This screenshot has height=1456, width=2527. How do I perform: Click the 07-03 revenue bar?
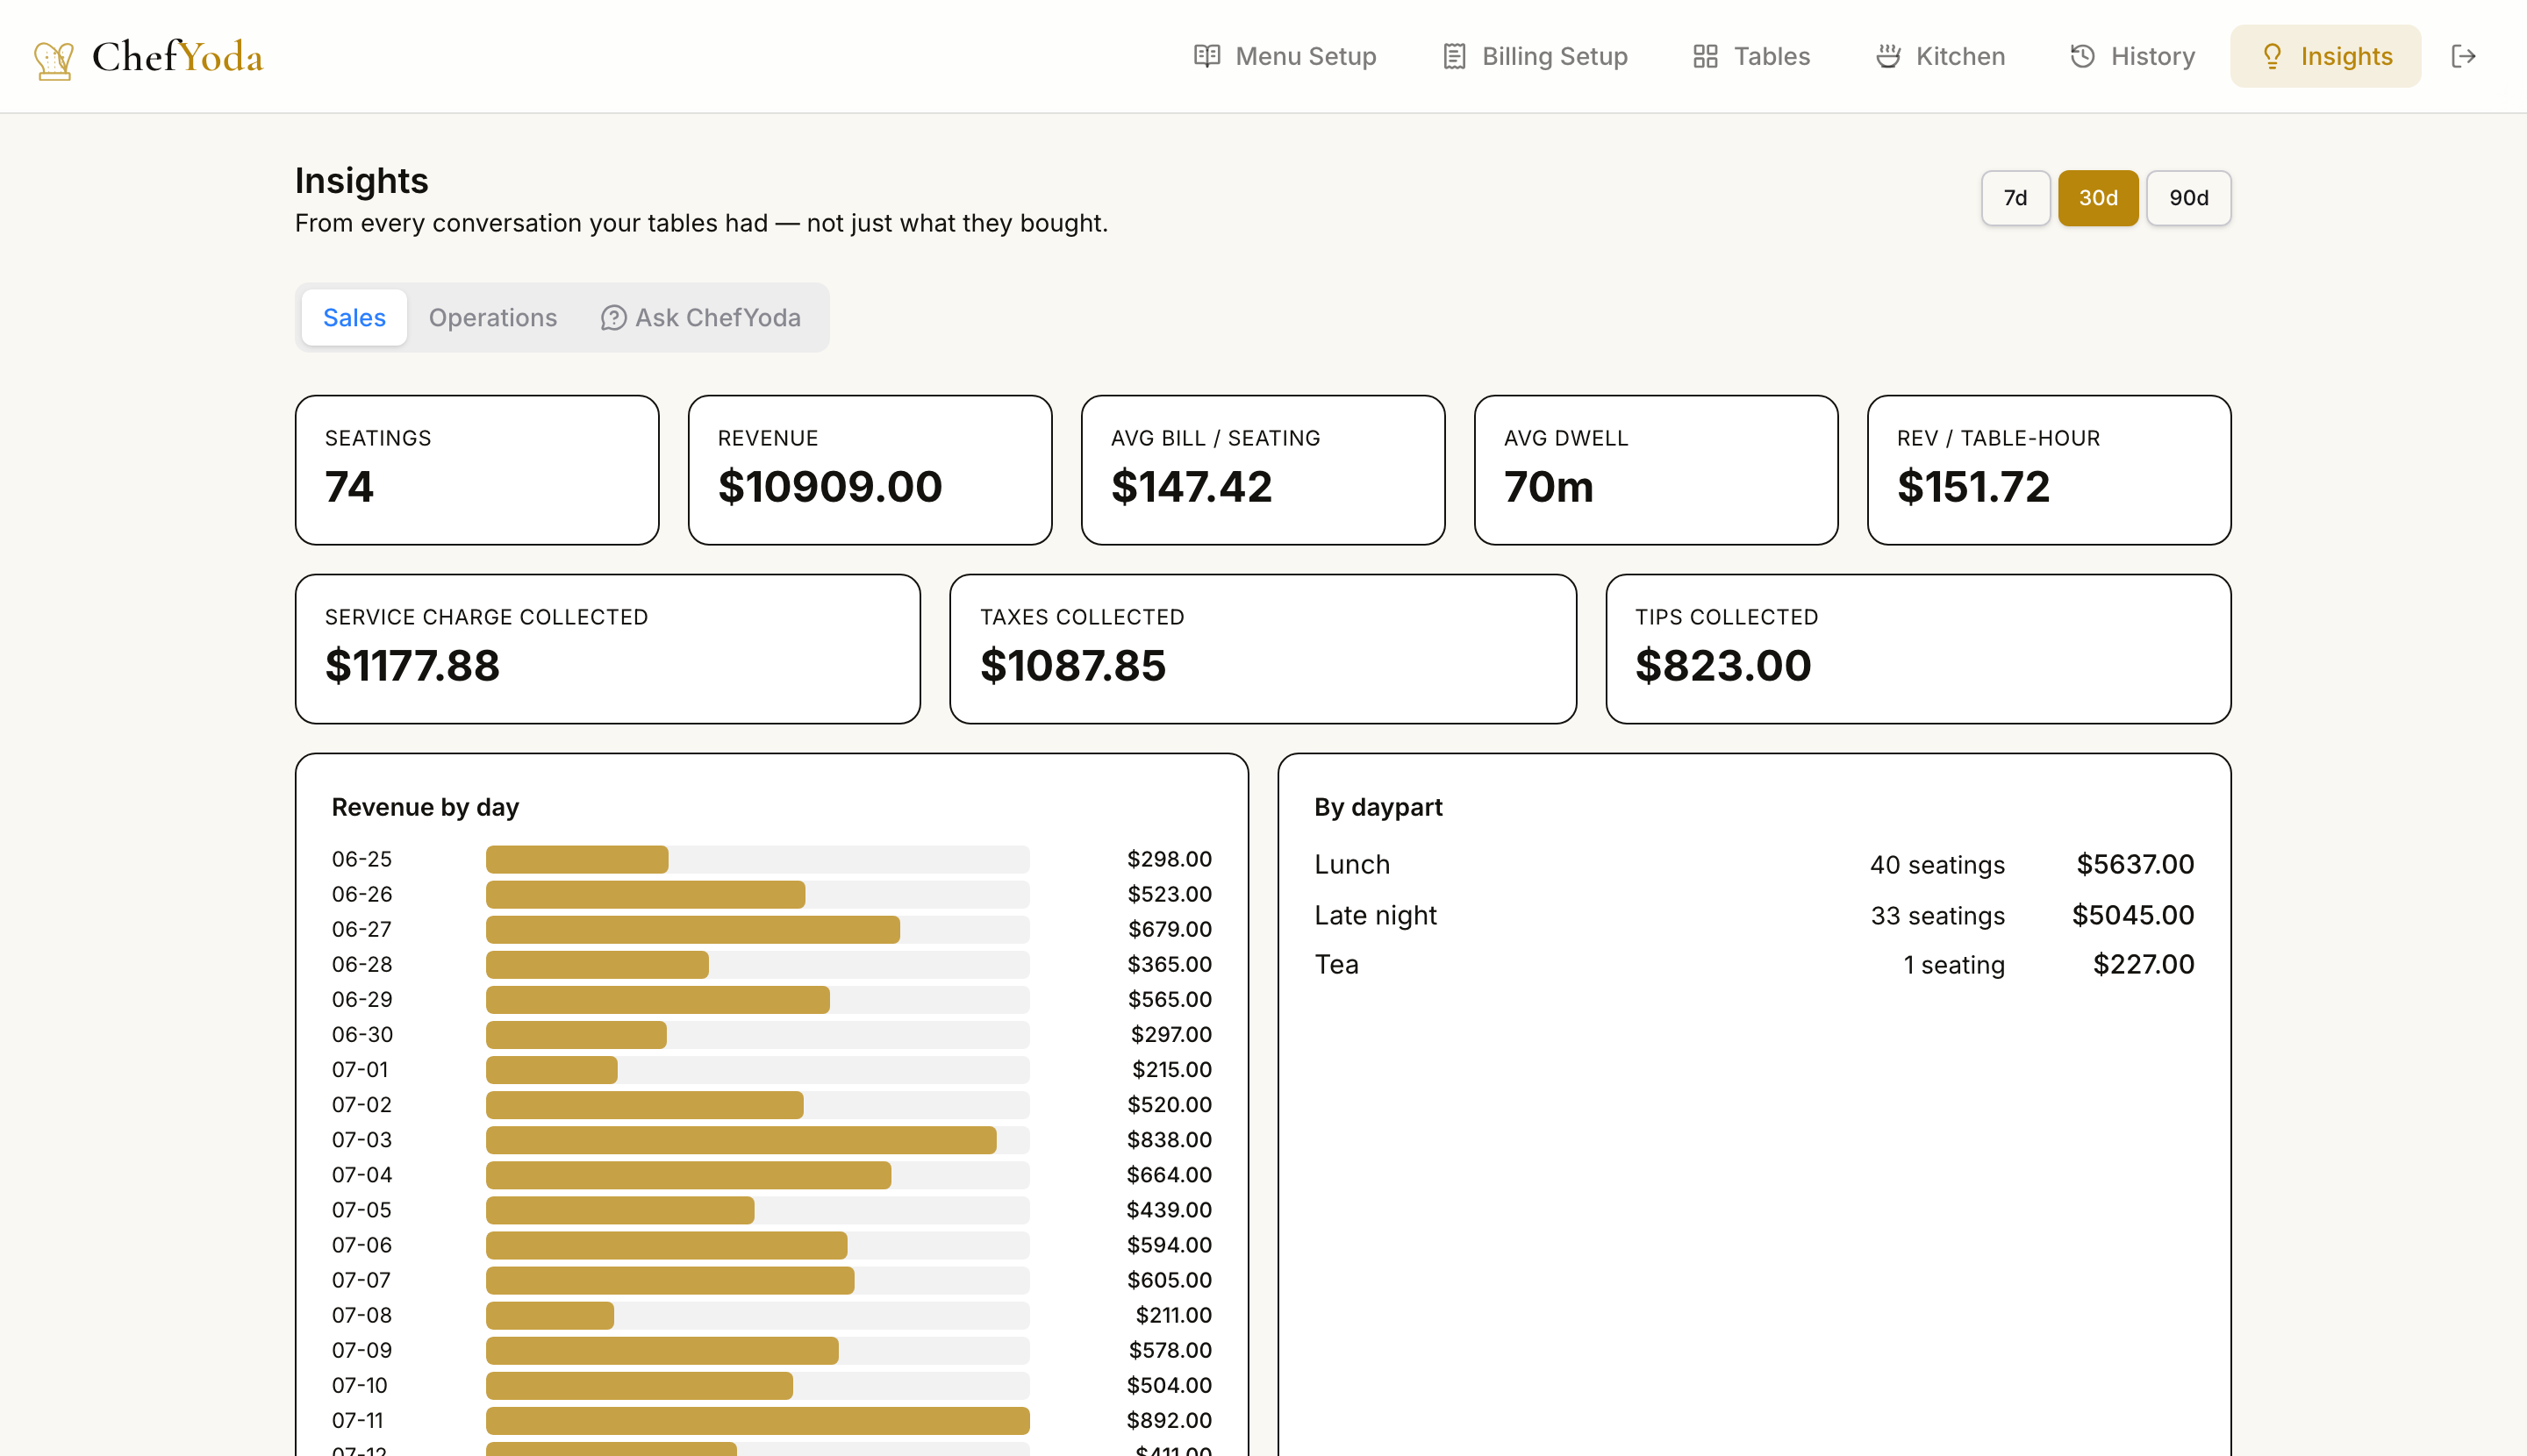point(741,1140)
